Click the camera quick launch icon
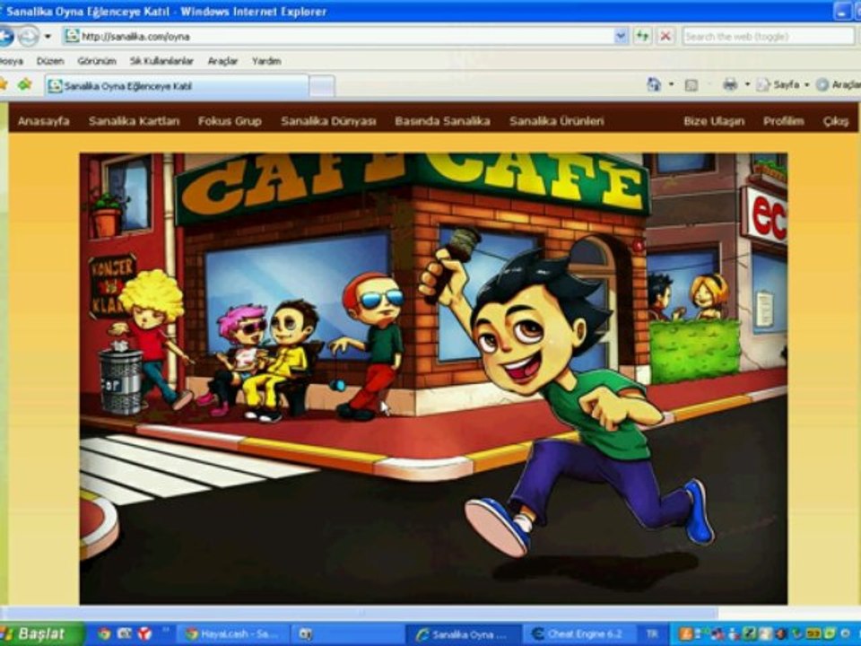Image resolution: width=861 pixels, height=646 pixels. pyautogui.click(x=125, y=634)
